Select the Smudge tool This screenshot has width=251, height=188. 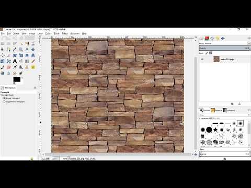(15, 73)
